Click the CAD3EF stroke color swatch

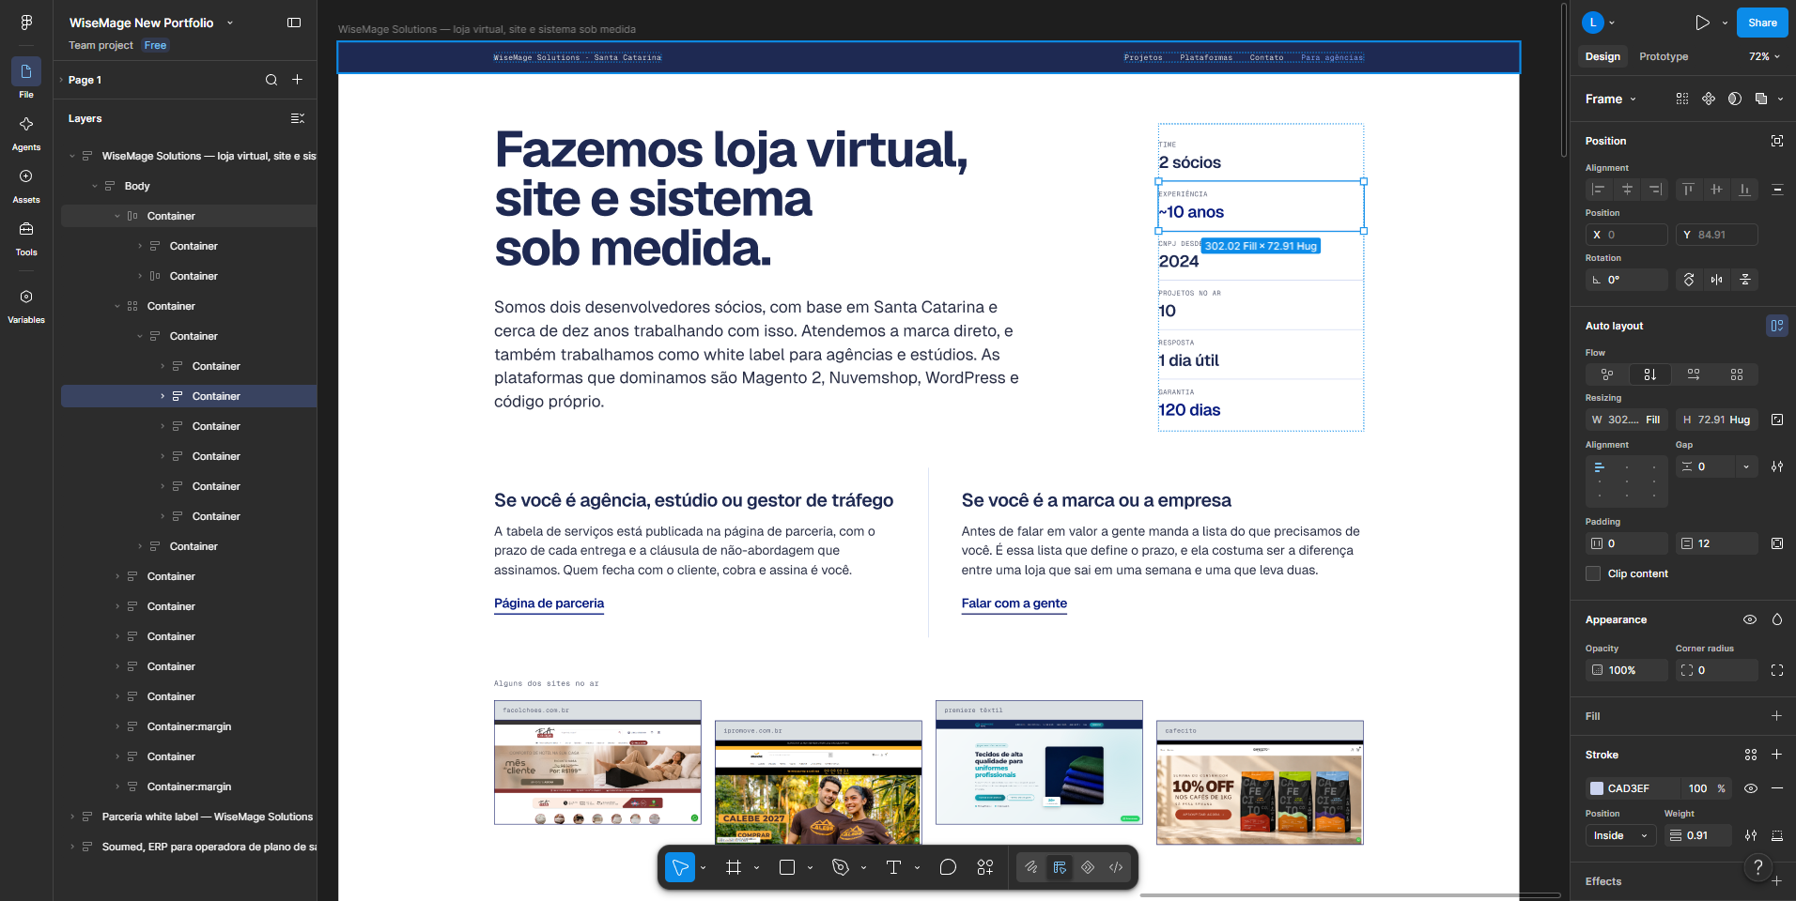click(1597, 788)
